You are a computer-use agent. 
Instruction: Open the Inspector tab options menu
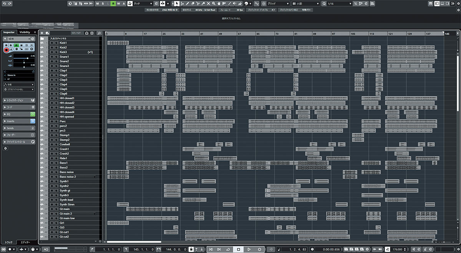35,32
